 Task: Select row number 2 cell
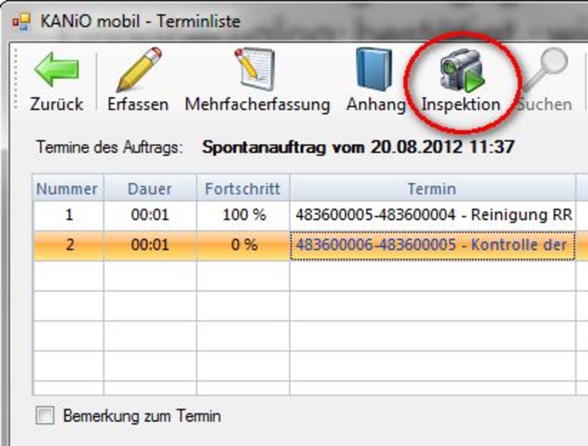pyautogui.click(x=68, y=245)
